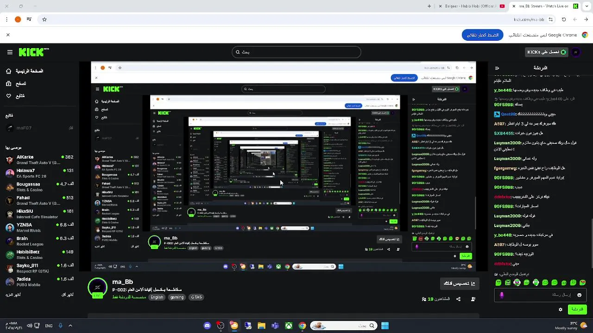Focus the chat message input (إرسال رسالة)

pos(540,295)
